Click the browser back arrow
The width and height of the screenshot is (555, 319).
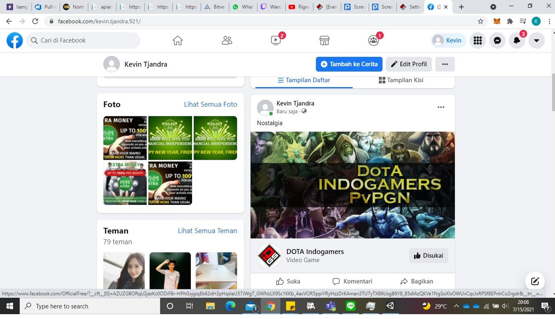pyautogui.click(x=9, y=21)
